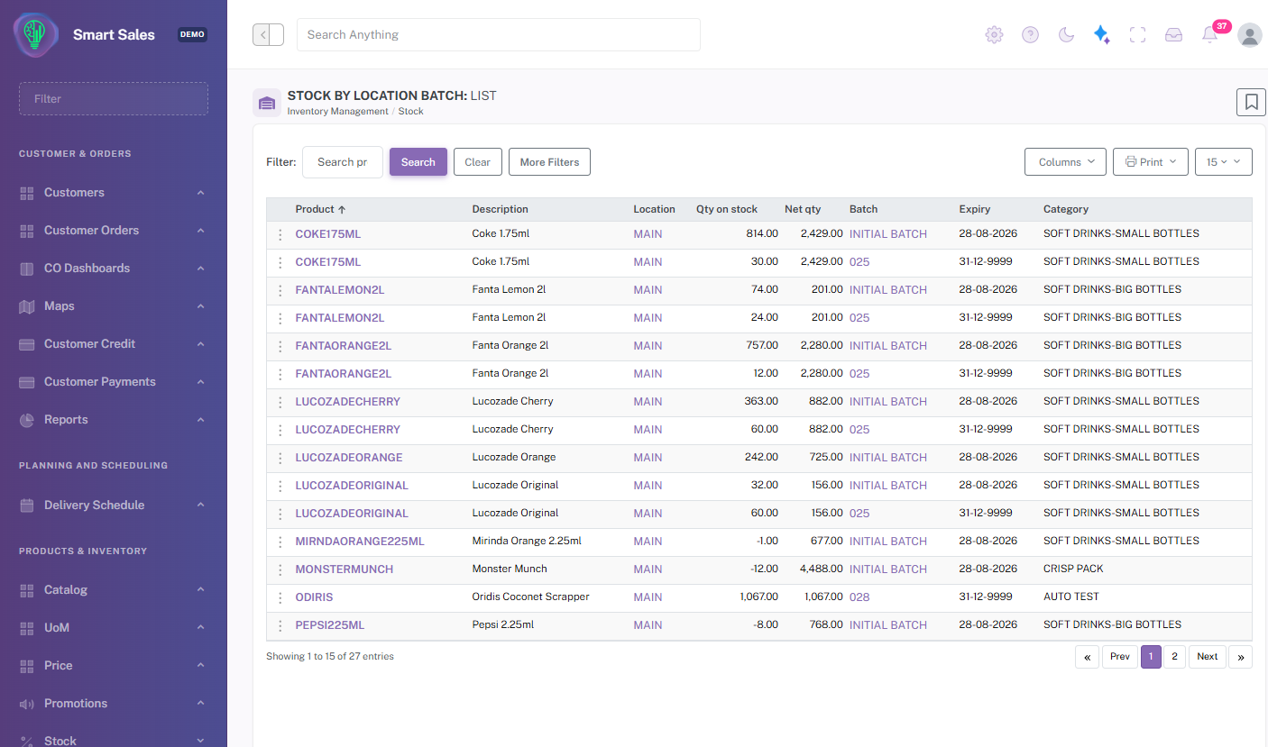Open the LUCOZADECHERRY INITIAL BATCH product link
1268x747 pixels.
[348, 402]
